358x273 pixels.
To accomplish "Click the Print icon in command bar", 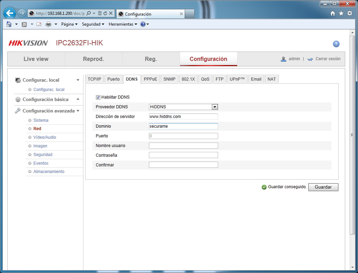I will pyautogui.click(x=48, y=24).
